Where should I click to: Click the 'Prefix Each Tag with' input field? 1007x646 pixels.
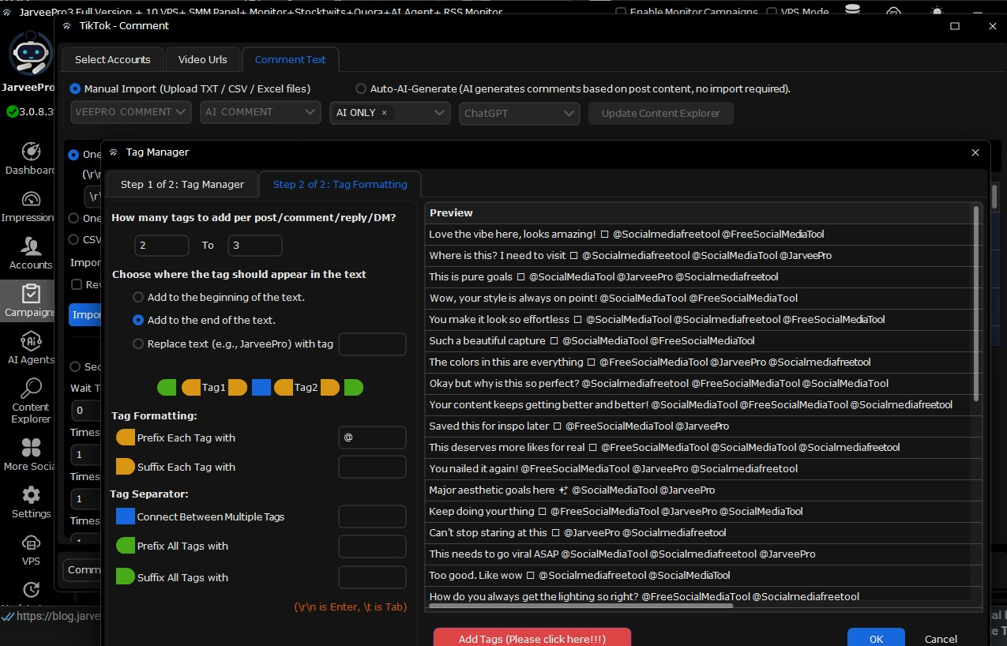pos(372,438)
